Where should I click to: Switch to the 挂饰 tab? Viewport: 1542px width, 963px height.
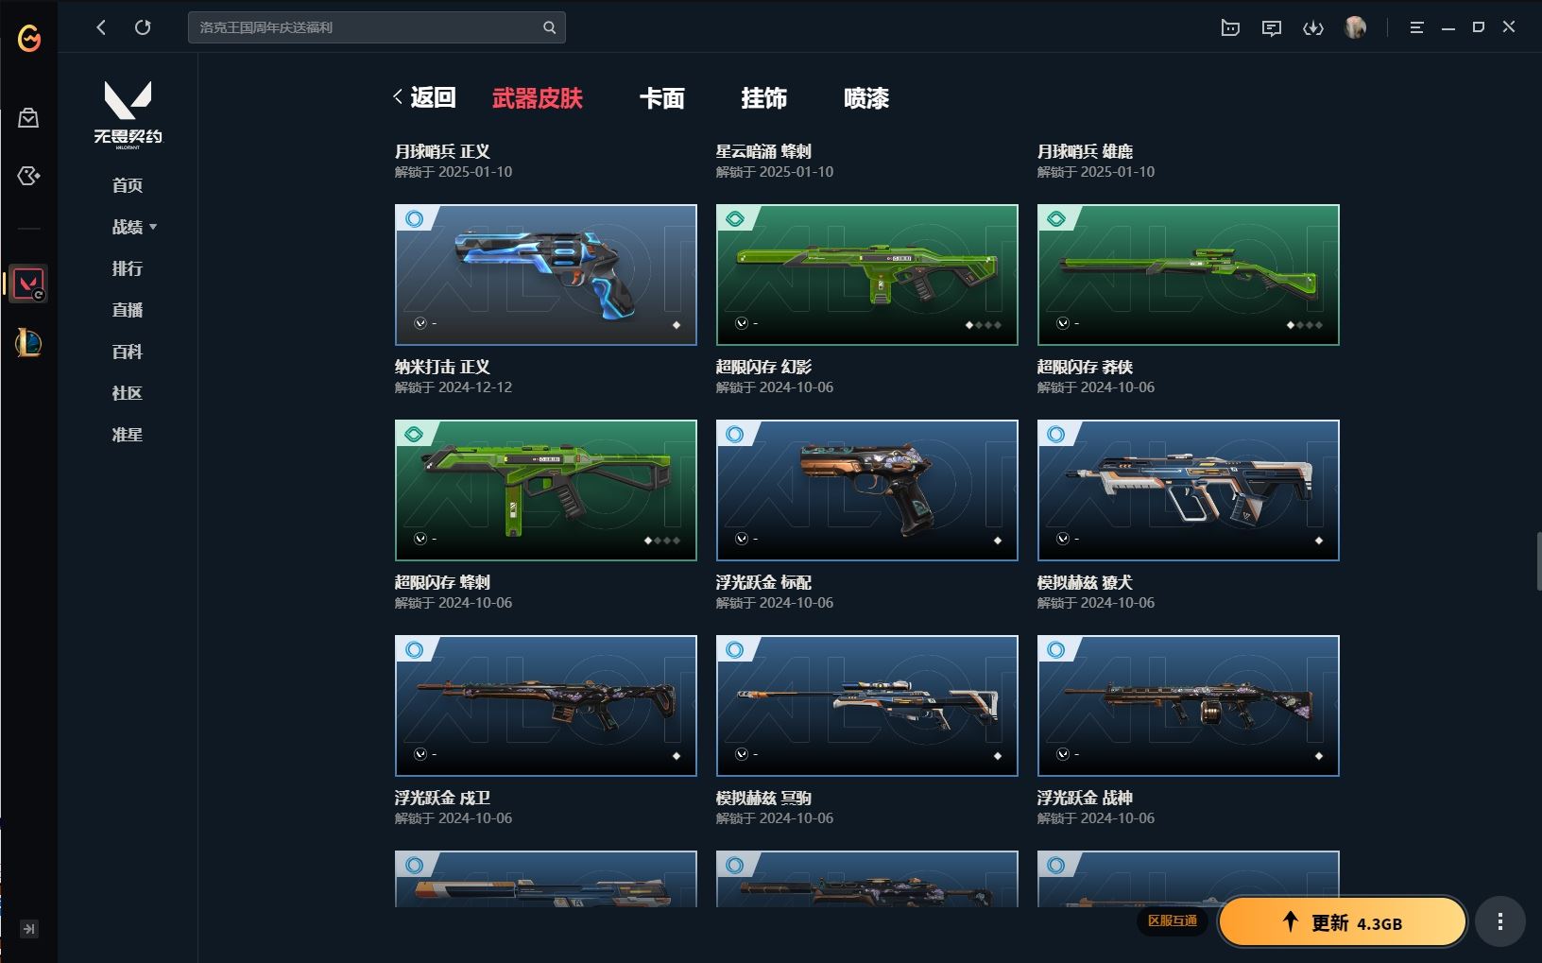763,98
